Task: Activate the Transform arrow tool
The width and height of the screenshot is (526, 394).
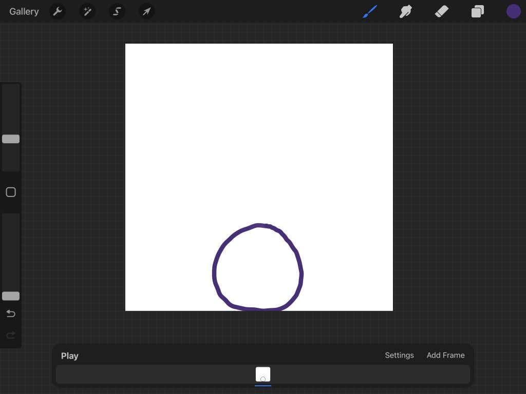Action: coord(147,11)
